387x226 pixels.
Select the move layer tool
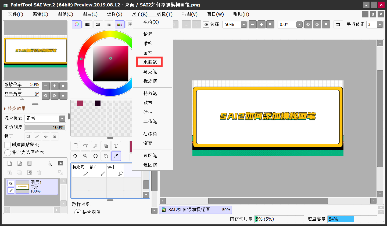[x=75, y=156]
